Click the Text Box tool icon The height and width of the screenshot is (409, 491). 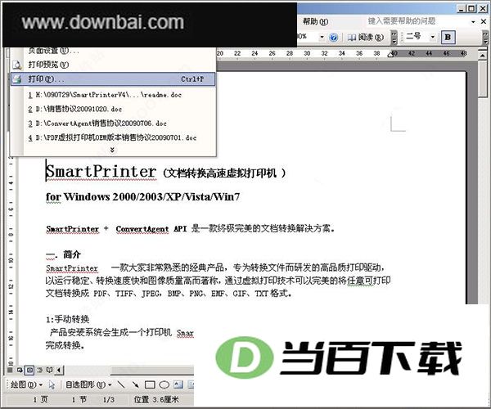pos(178,384)
